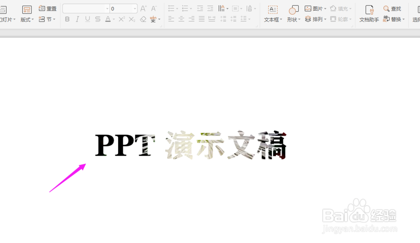Increase font size with the A+ icon
Viewport: 420px width, 243px height.
click(143, 8)
